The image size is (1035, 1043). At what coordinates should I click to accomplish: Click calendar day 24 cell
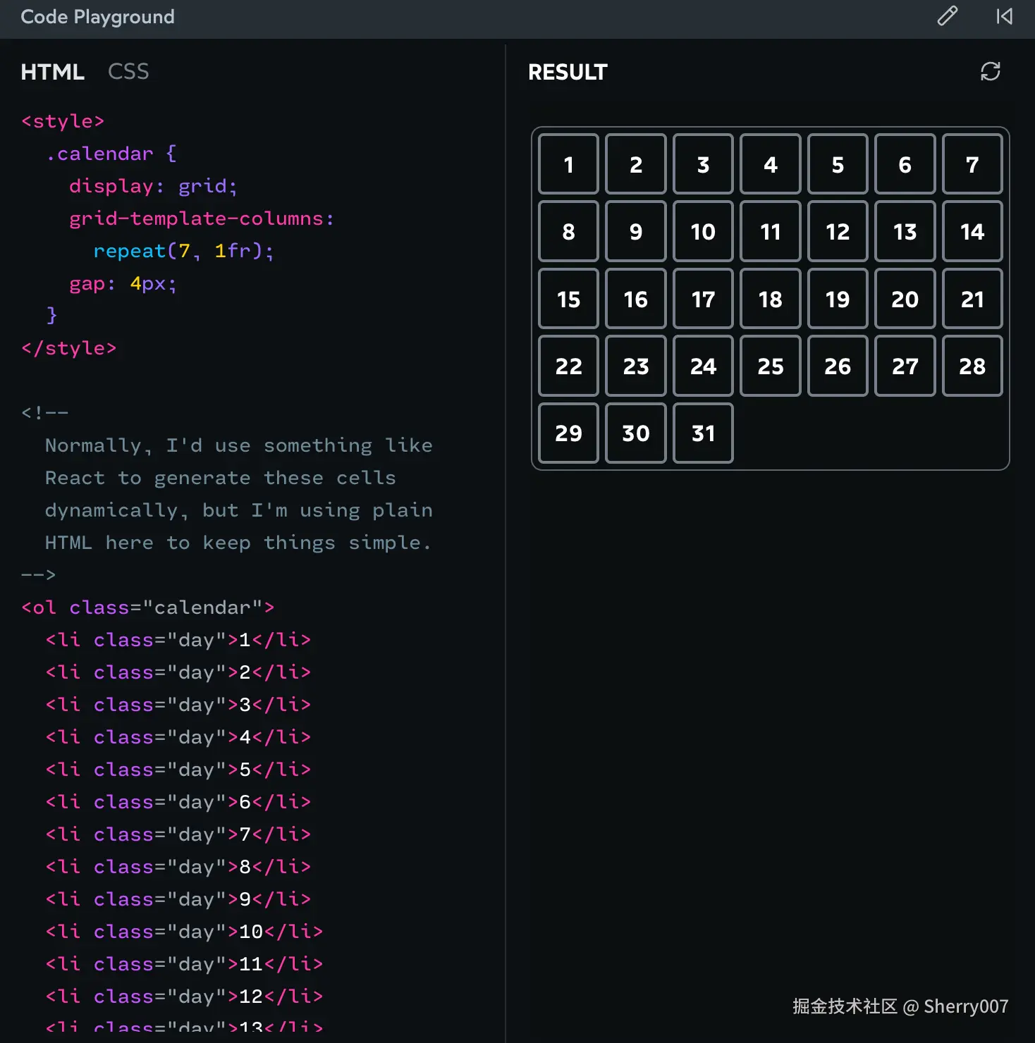pyautogui.click(x=703, y=366)
